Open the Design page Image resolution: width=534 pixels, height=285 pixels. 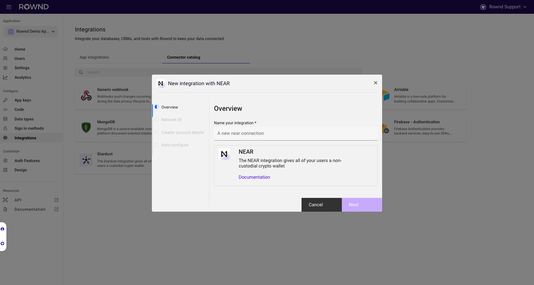21,170
